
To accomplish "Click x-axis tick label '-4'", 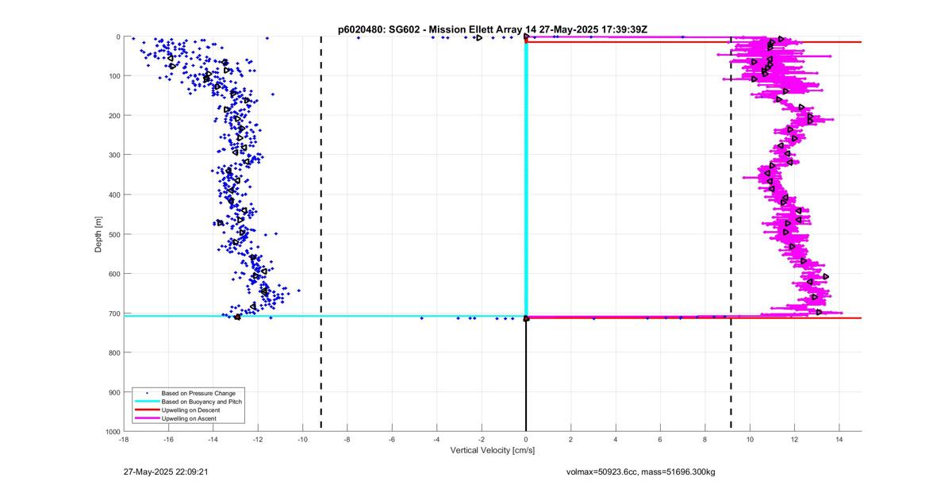I will point(436,439).
